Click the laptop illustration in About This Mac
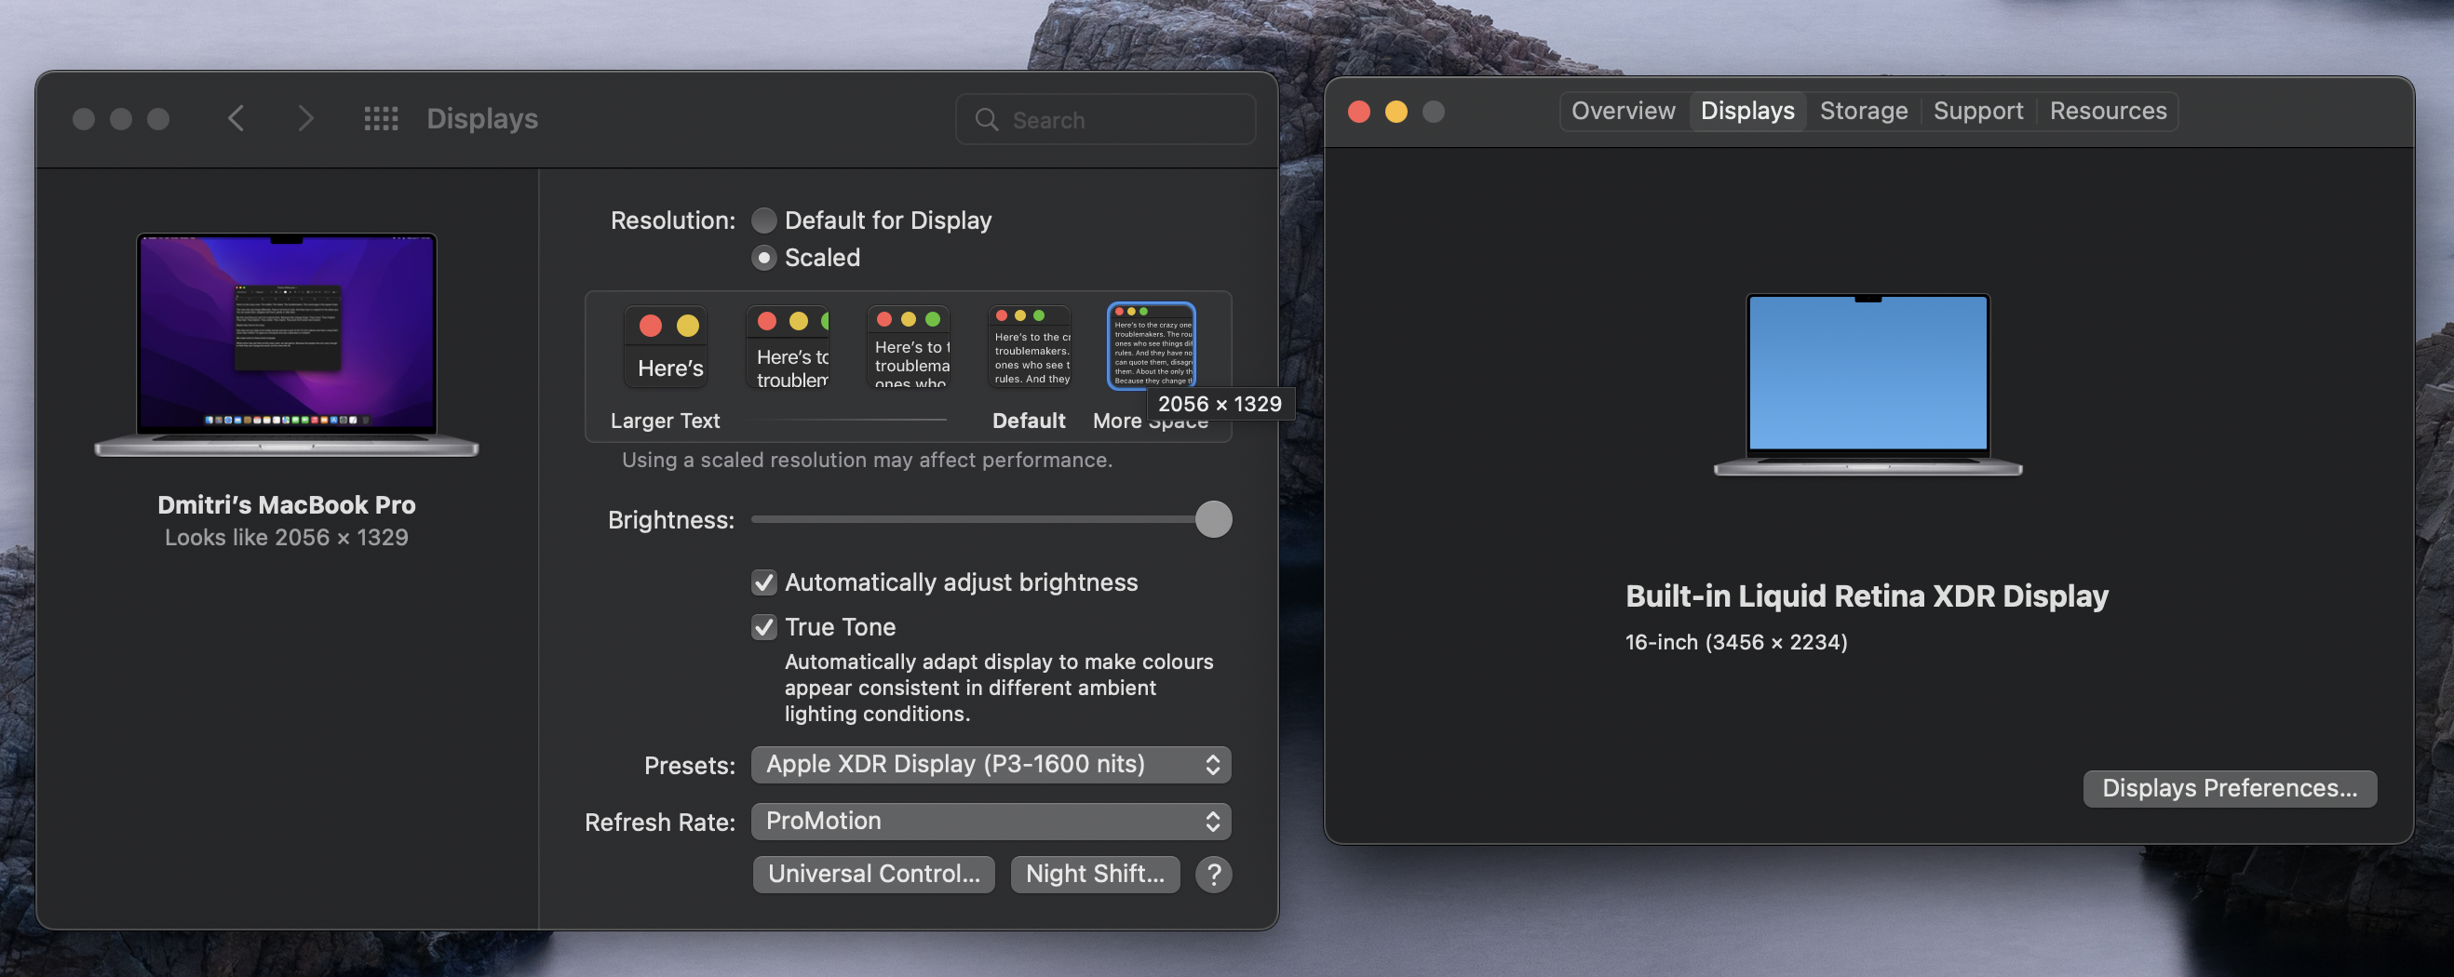 (1867, 383)
